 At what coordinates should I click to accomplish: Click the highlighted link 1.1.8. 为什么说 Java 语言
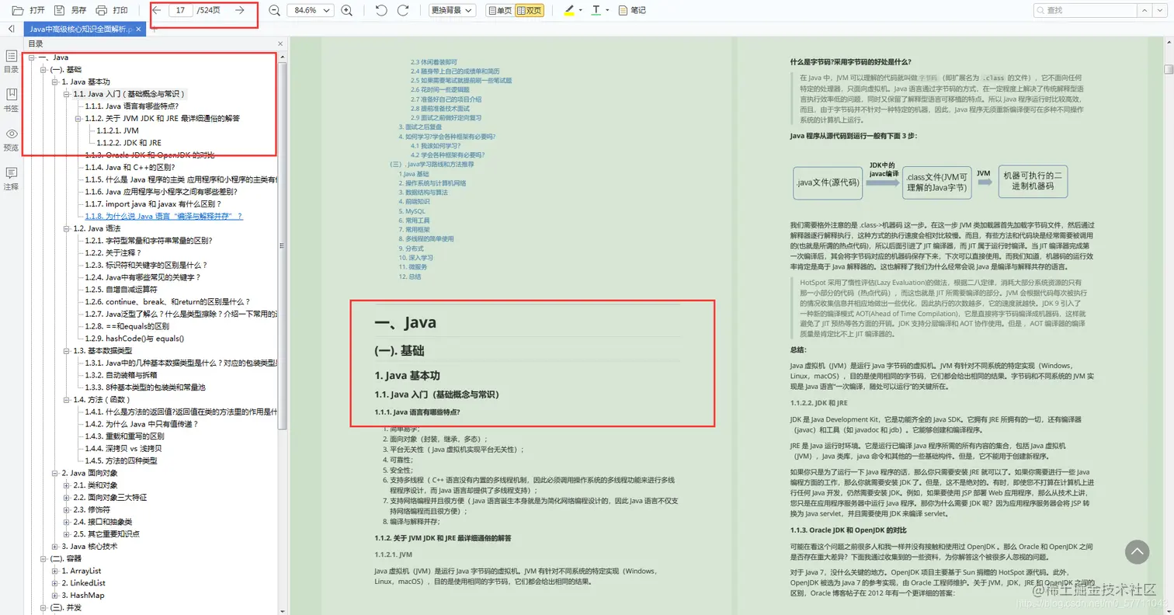tap(164, 216)
